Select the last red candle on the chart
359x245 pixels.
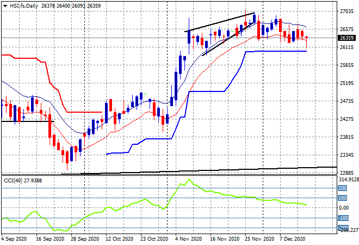[307, 42]
